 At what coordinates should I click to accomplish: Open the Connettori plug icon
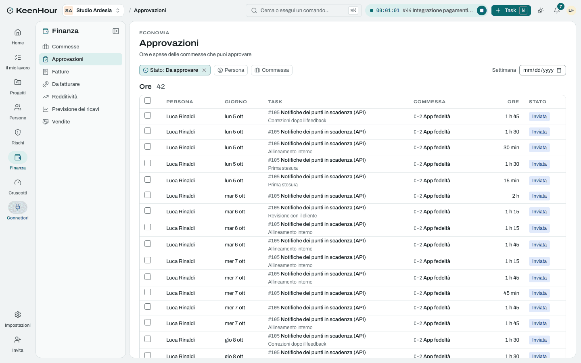point(18,207)
